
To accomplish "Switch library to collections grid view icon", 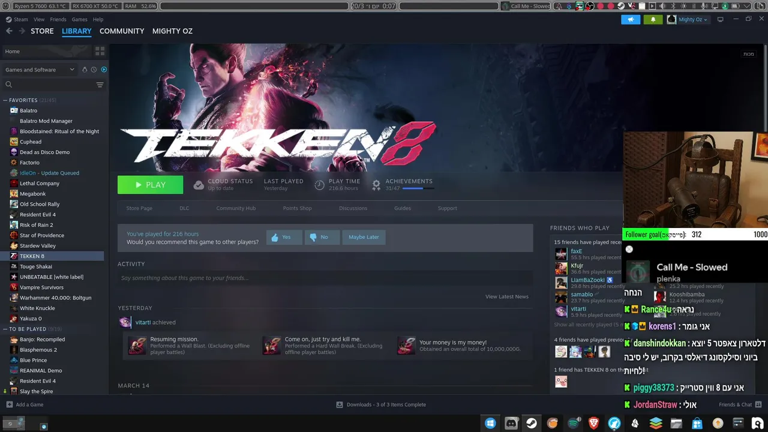I will (x=100, y=52).
